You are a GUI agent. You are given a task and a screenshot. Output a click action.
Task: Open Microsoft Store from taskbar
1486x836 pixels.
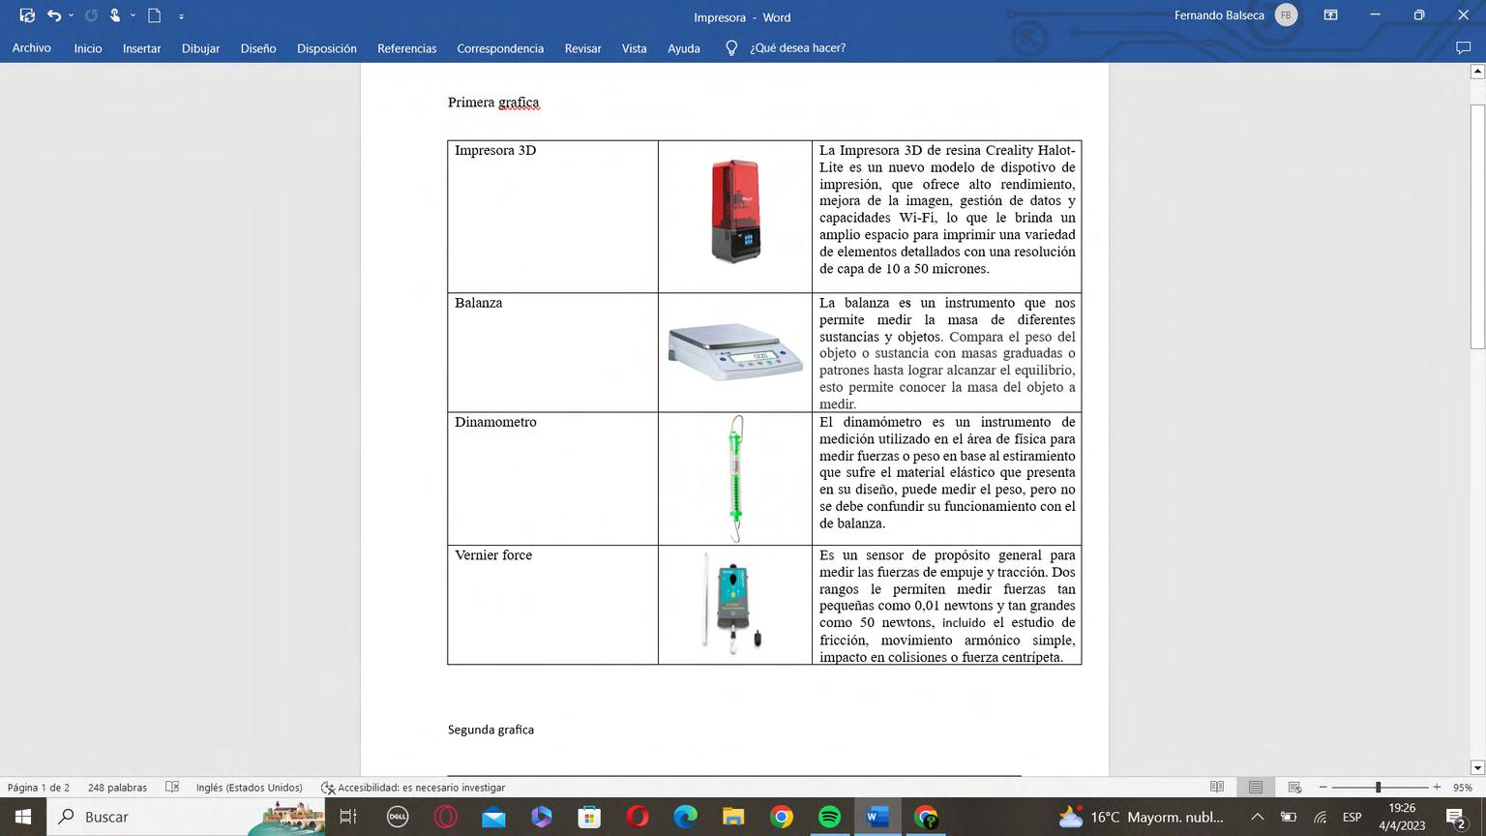point(589,817)
